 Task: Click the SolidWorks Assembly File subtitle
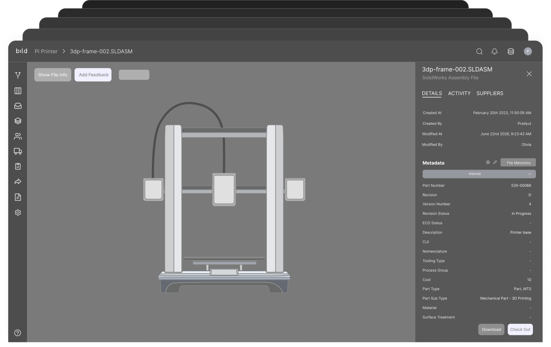point(450,78)
